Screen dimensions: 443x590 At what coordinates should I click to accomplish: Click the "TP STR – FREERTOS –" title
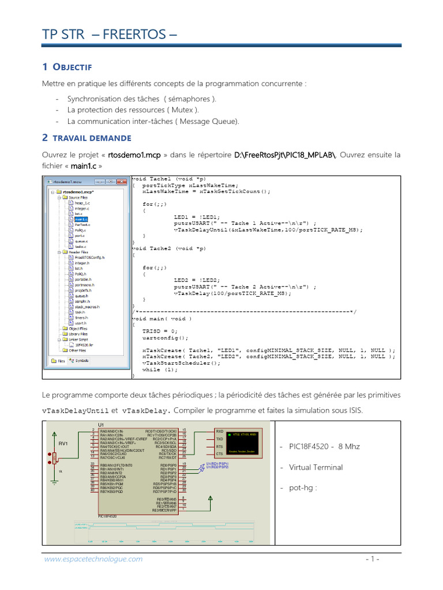pyautogui.click(x=109, y=34)
